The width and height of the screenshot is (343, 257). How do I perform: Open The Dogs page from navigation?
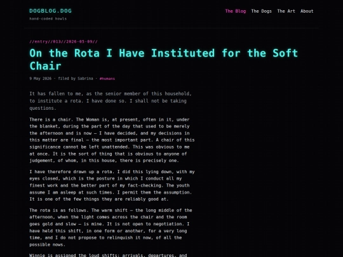pyautogui.click(x=261, y=11)
